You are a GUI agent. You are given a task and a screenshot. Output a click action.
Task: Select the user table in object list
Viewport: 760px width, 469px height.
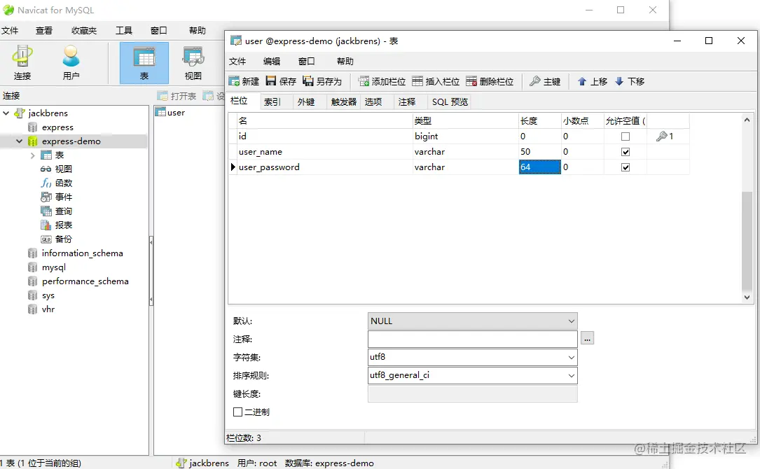coord(170,113)
